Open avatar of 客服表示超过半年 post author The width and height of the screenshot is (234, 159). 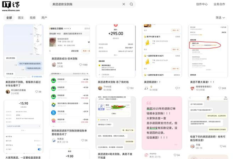8,92
